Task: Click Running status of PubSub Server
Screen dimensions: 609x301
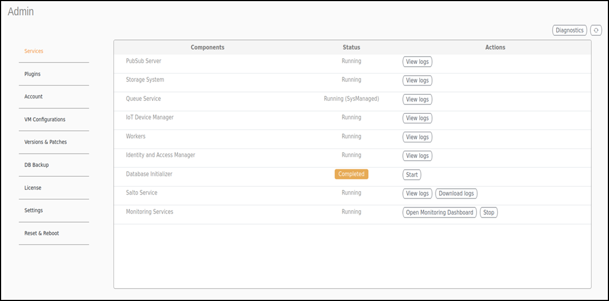Action: pos(351,61)
